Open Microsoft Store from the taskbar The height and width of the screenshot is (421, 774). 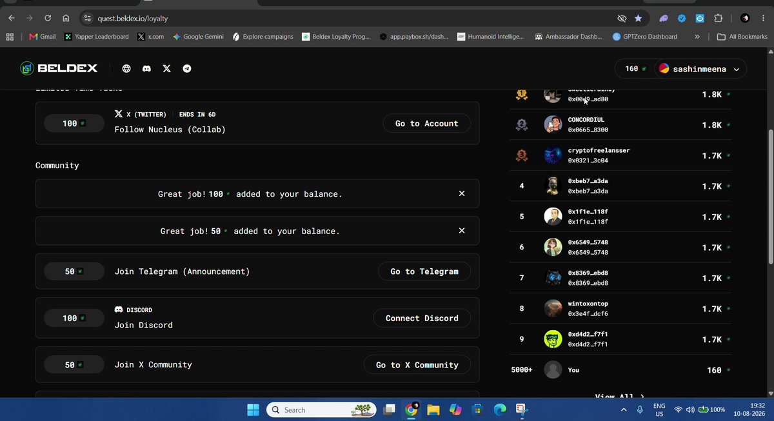(x=477, y=410)
